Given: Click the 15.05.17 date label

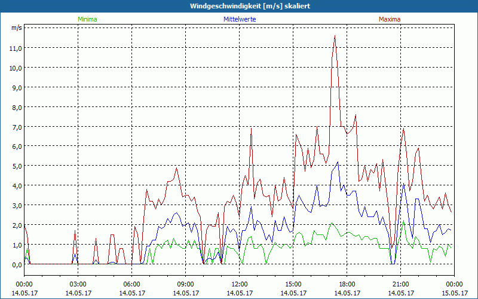Looking at the screenshot, I should pyautogui.click(x=454, y=293).
